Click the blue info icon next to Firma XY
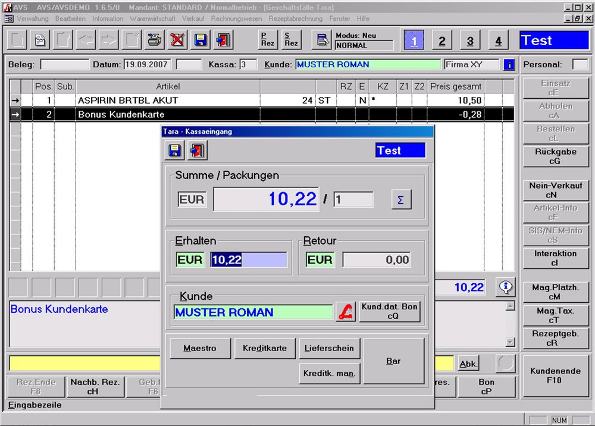 pos(509,65)
